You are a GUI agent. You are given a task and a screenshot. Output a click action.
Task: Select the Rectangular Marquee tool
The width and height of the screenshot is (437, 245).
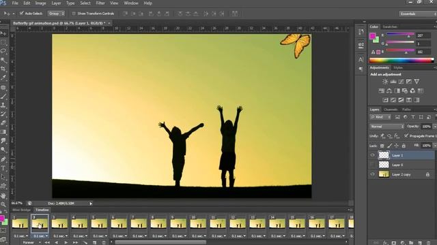coord(3,42)
